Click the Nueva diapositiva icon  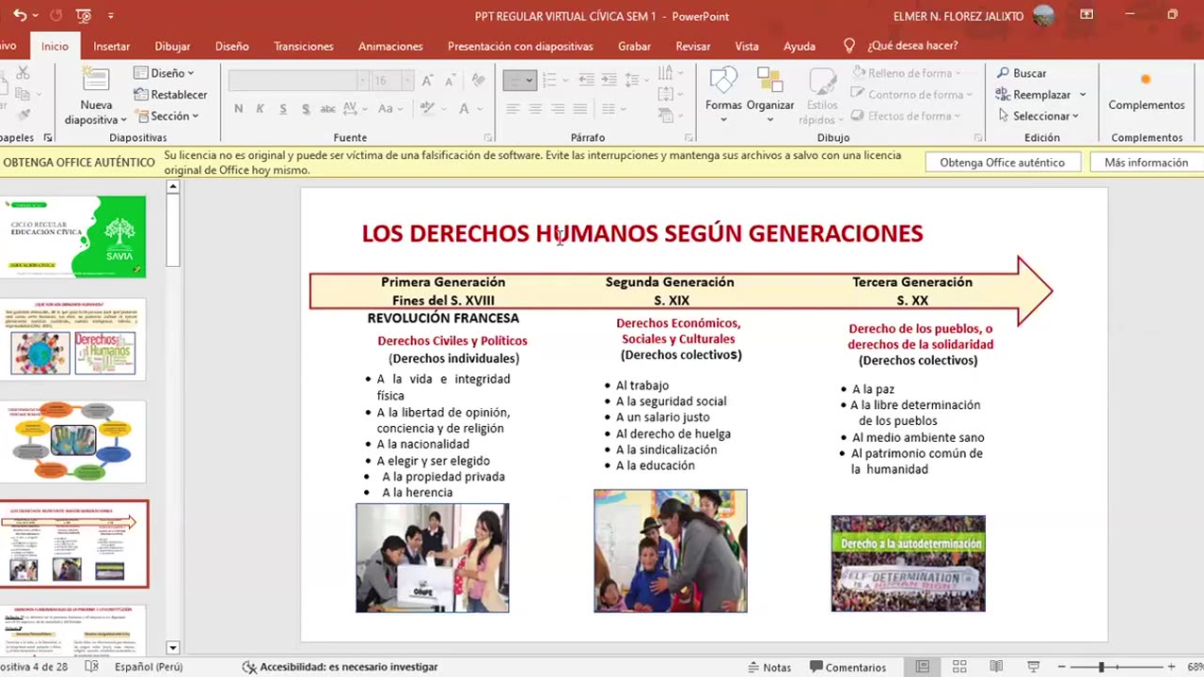pos(95,80)
